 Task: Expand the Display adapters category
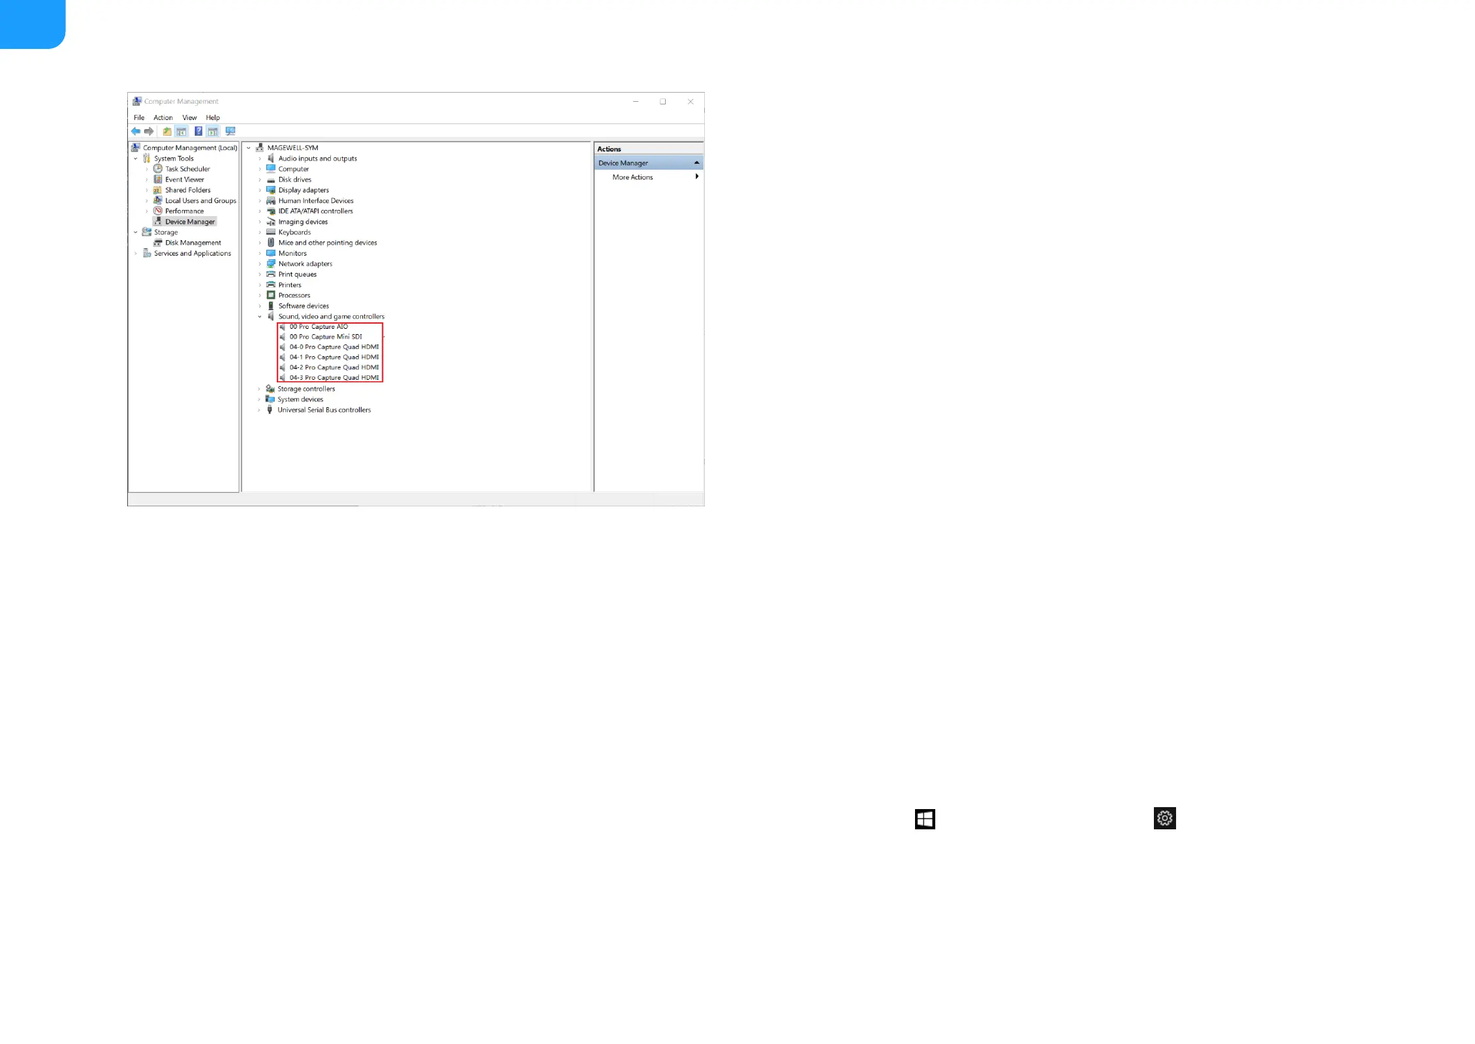(x=260, y=191)
